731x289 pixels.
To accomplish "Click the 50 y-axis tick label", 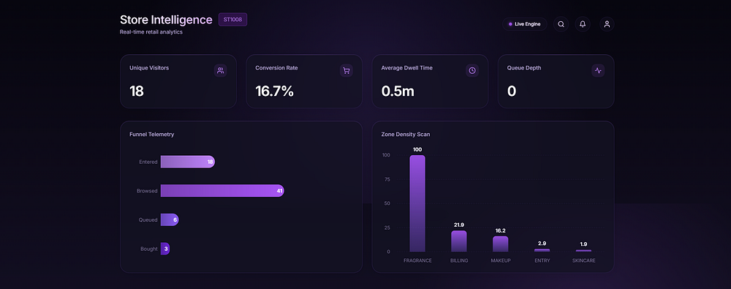I will tap(387, 203).
